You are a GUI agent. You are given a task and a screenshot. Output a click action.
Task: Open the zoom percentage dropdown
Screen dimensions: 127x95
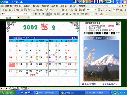(96, 10)
